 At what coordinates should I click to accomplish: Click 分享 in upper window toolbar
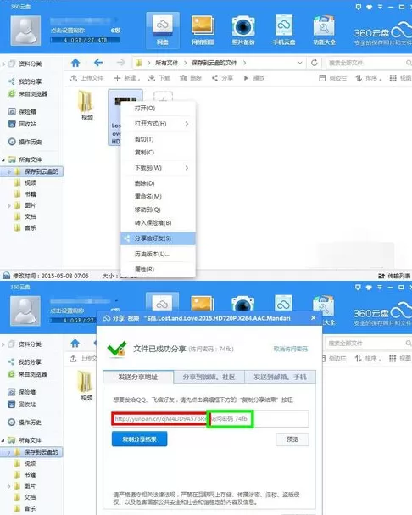pyautogui.click(x=222, y=78)
